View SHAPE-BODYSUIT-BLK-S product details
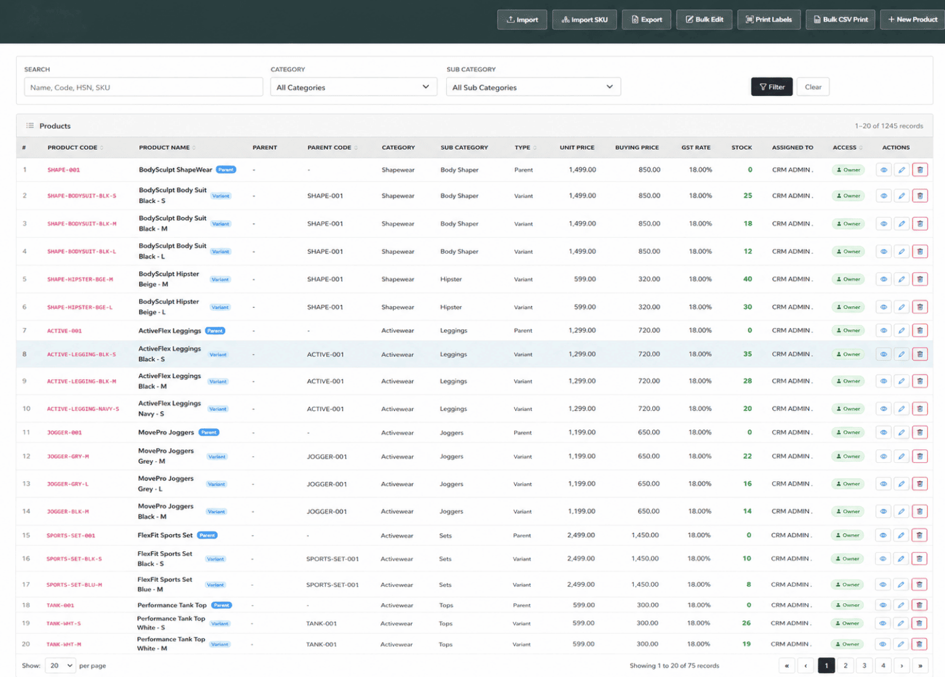This screenshot has width=945, height=677. click(883, 196)
